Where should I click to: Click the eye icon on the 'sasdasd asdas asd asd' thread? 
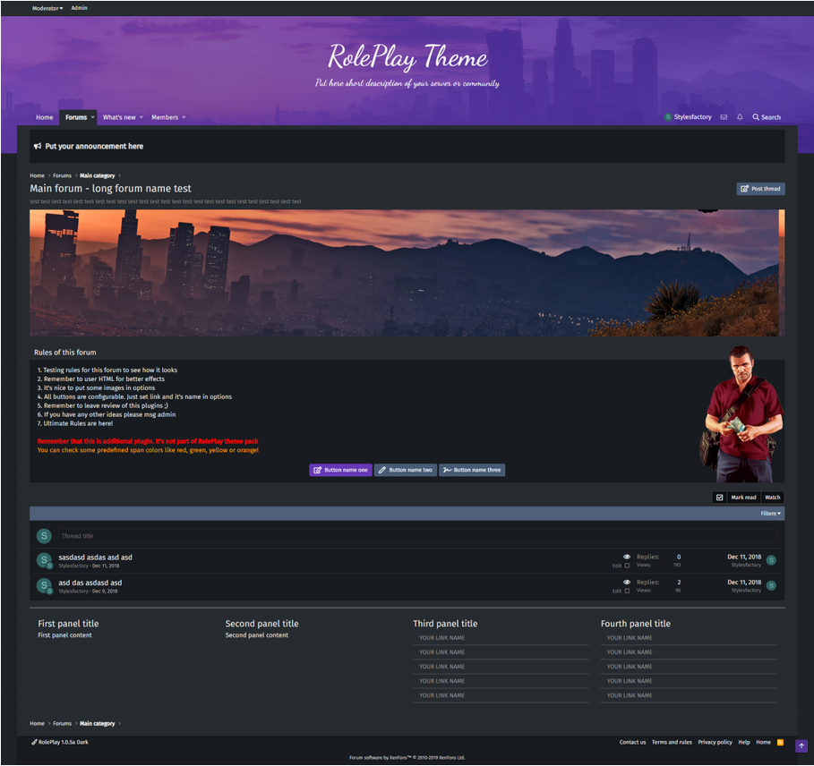627,557
